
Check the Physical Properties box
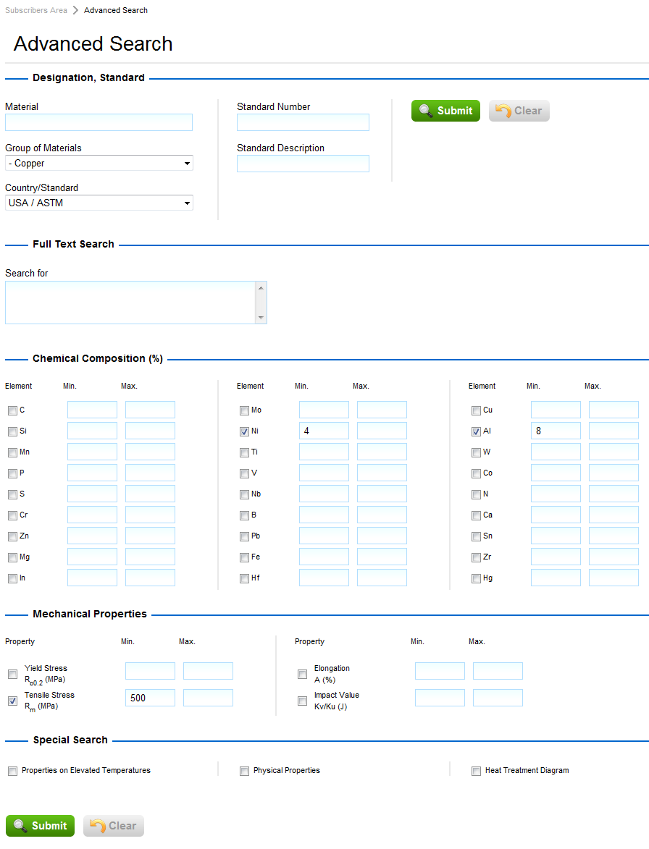click(x=244, y=771)
